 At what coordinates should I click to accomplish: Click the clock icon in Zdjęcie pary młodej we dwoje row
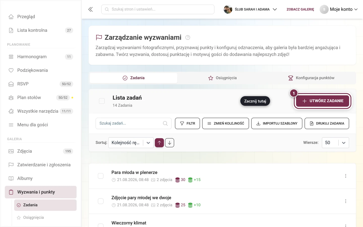click(114, 205)
